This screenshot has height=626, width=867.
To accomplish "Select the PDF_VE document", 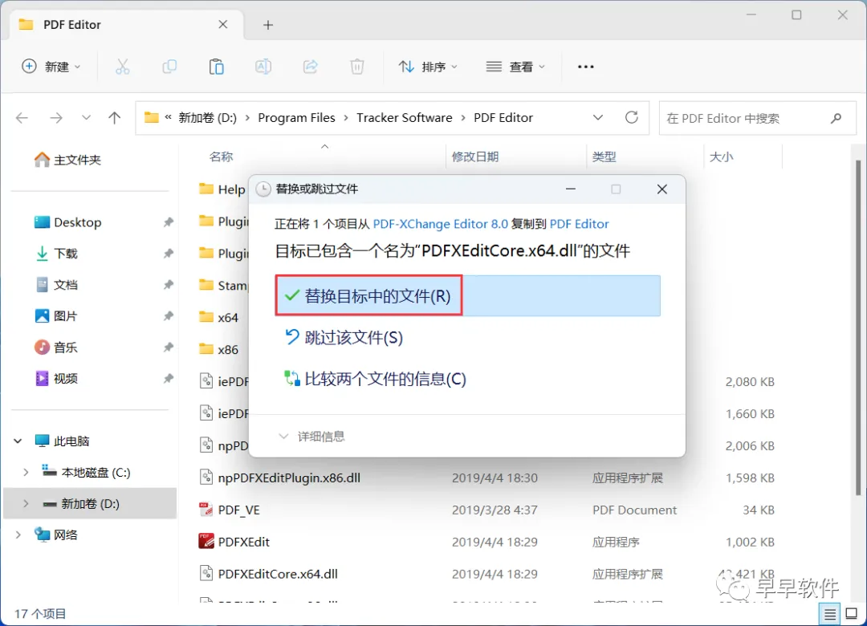I will pos(229,510).
